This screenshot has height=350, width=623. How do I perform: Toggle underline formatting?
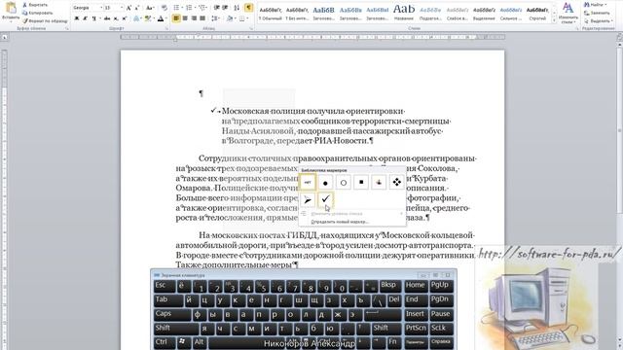tap(94, 18)
